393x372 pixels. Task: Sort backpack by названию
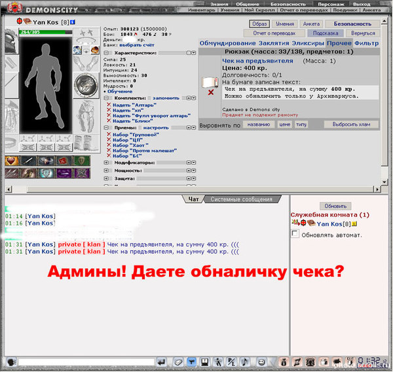coord(259,125)
